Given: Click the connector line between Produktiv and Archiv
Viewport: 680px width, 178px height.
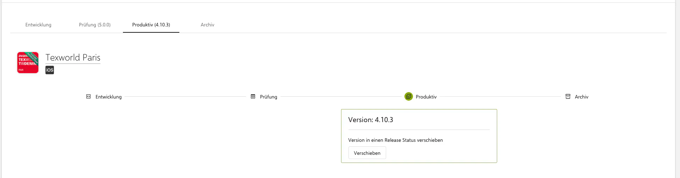Looking at the screenshot, I should [500, 97].
